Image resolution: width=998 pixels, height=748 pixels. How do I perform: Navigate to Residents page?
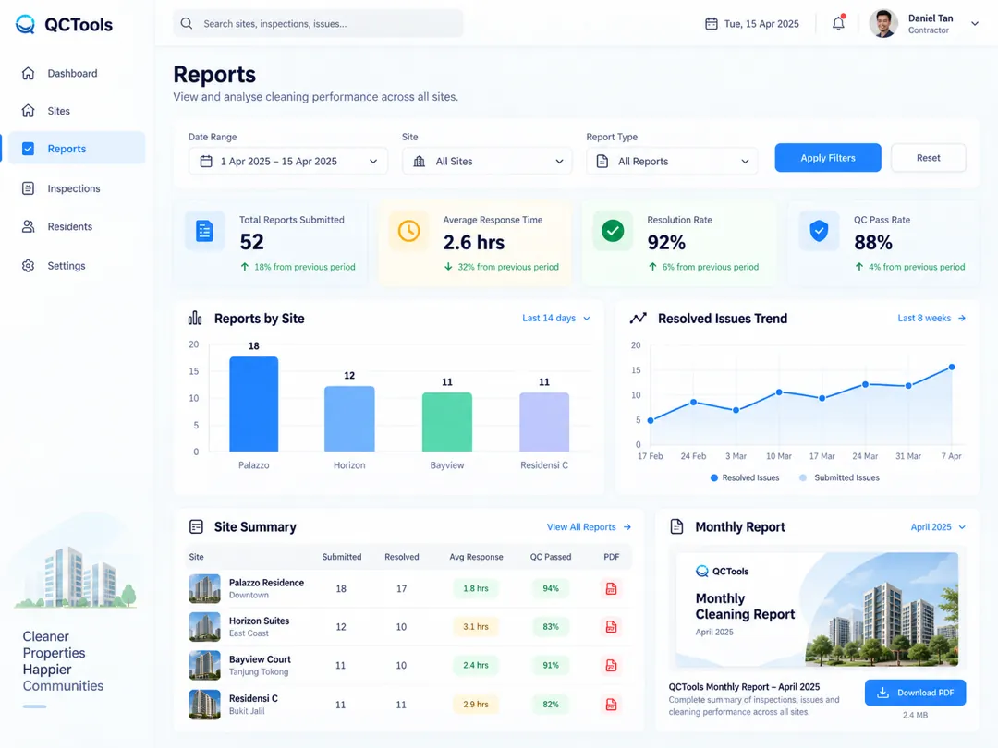(77, 226)
